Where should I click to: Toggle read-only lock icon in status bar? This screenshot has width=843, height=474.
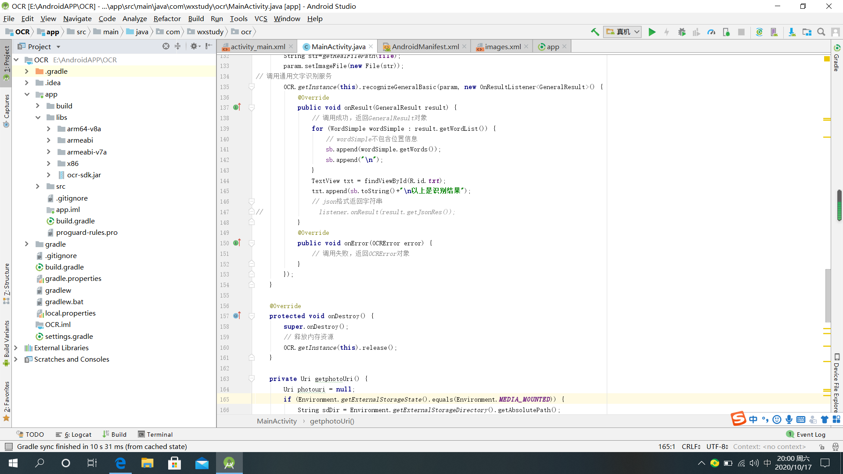click(821, 447)
